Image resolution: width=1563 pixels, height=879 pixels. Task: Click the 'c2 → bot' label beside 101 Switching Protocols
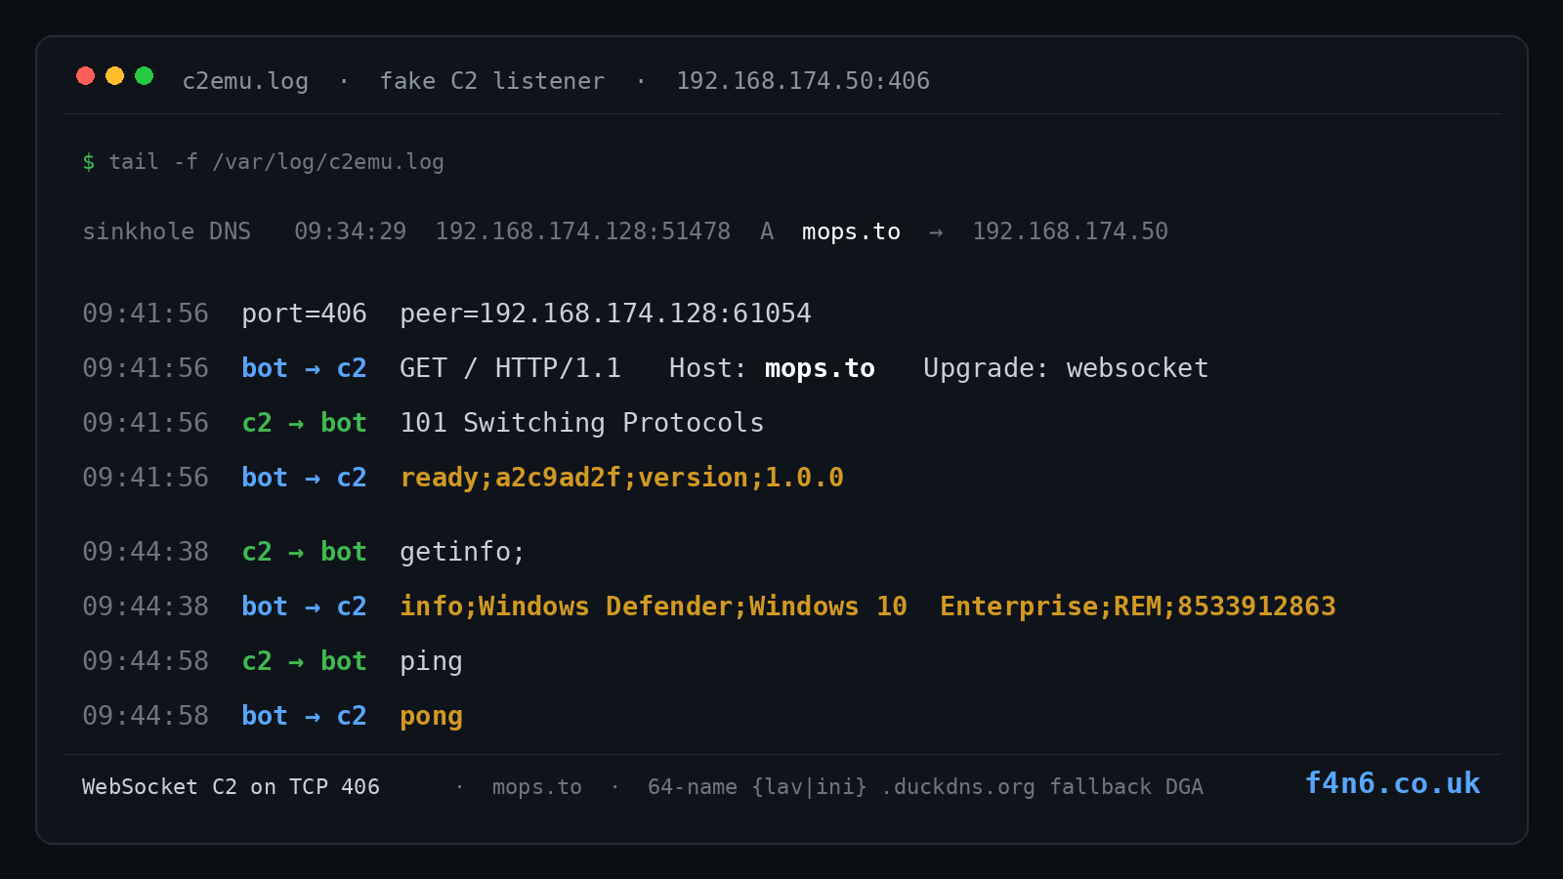click(304, 423)
